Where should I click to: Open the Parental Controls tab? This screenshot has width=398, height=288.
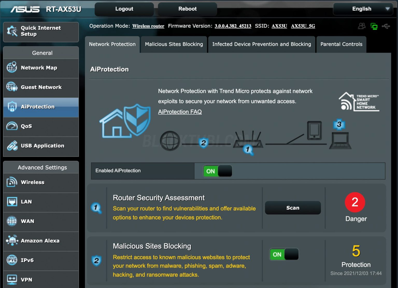click(341, 44)
